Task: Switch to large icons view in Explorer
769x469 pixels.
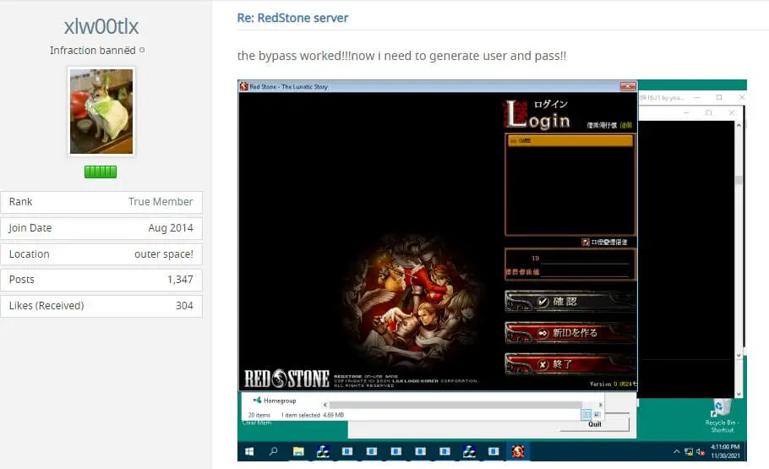Action: point(597,415)
